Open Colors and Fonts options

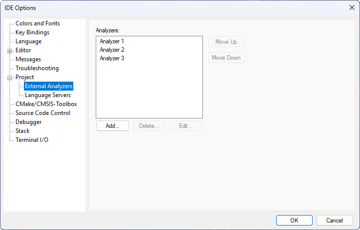tap(37, 23)
